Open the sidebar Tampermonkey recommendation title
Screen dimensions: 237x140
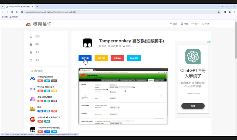pyautogui.click(x=49, y=128)
